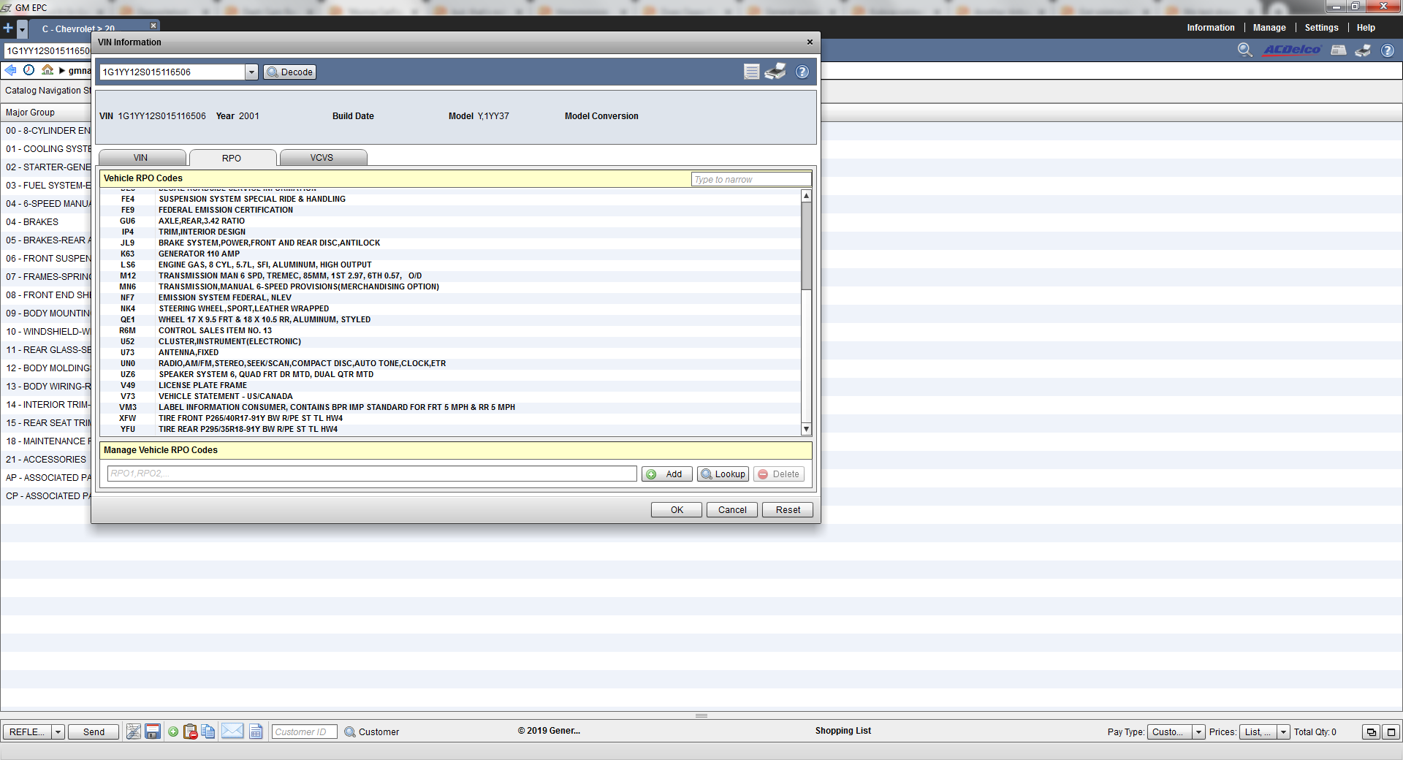Viewport: 1403px width, 760px height.
Task: Click the maximize panel icon at bottom right
Action: [1391, 731]
